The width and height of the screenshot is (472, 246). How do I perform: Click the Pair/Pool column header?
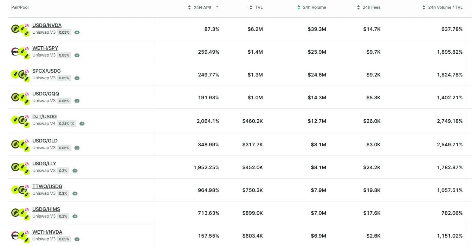pyautogui.click(x=20, y=7)
